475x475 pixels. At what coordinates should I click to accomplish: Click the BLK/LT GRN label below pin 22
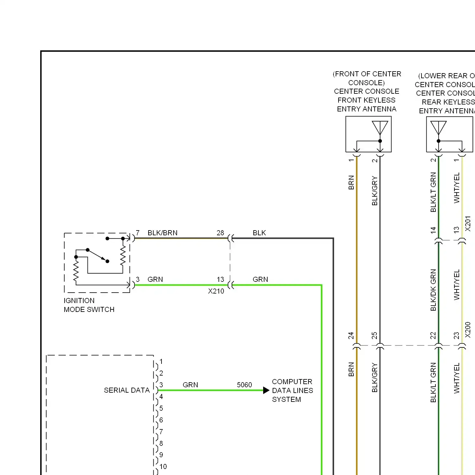coord(433,383)
